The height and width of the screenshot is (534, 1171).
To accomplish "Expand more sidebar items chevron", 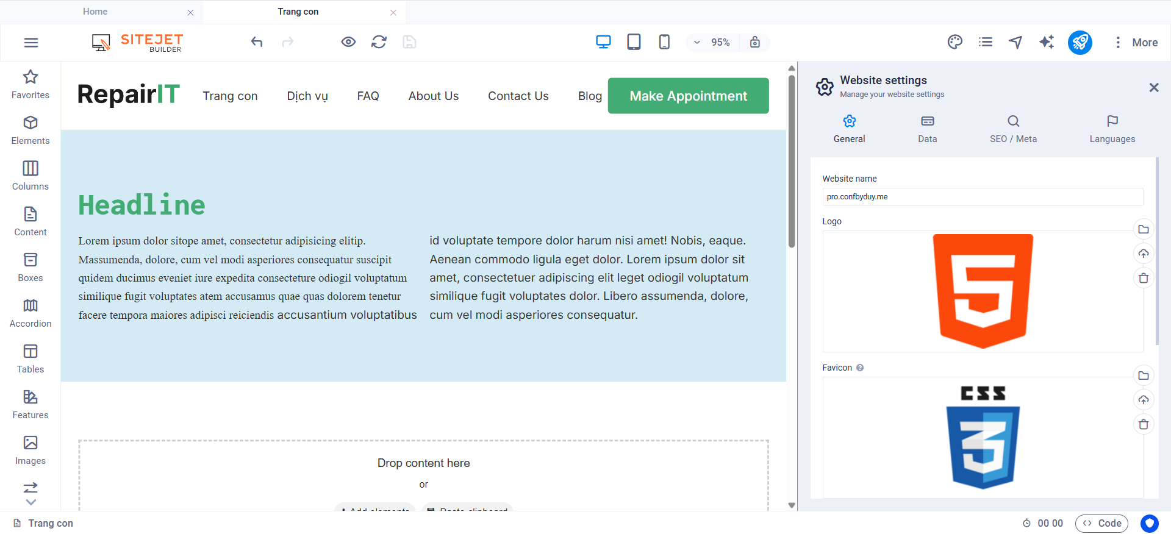I will click(x=30, y=502).
